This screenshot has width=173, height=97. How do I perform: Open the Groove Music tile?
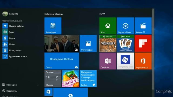[x=125, y=26]
